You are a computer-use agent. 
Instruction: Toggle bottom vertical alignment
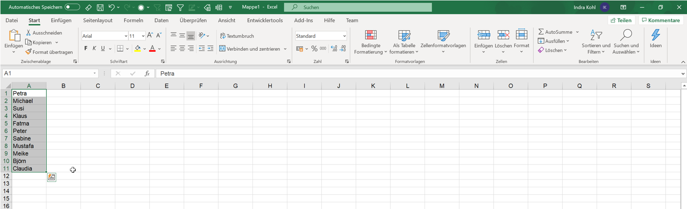191,35
